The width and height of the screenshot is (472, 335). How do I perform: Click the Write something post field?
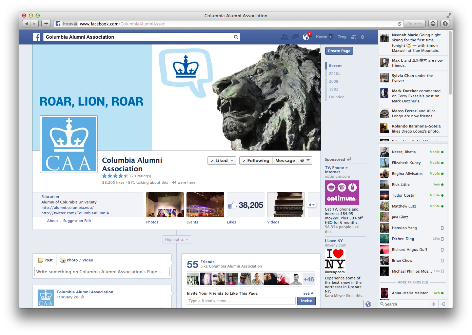(102, 272)
